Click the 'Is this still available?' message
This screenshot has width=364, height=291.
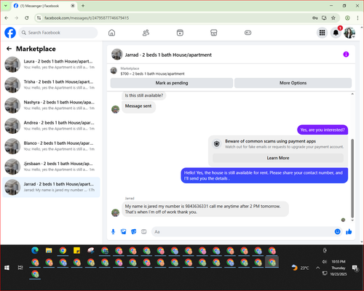(144, 95)
